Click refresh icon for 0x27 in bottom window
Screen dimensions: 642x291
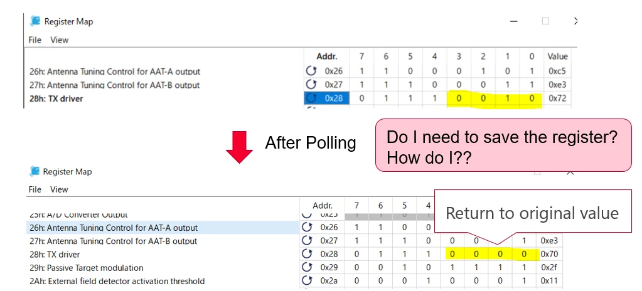click(x=306, y=241)
